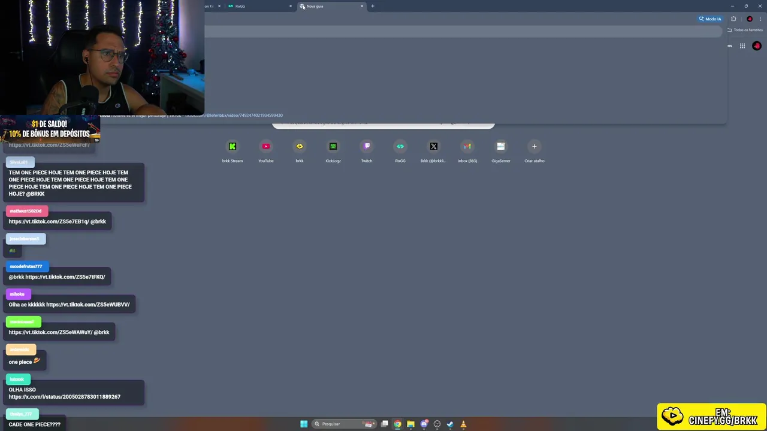Open VLC media player from taskbar
This screenshot has width=767, height=431.
coord(463,424)
